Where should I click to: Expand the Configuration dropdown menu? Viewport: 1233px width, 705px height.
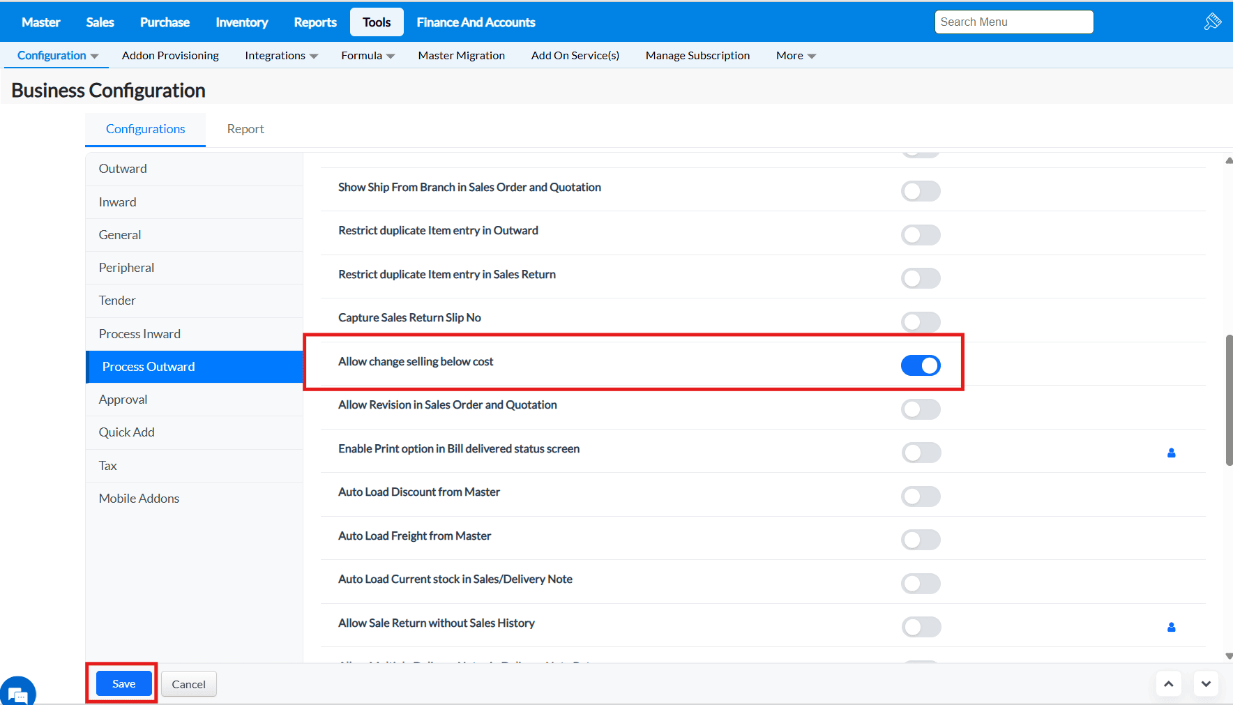click(57, 56)
